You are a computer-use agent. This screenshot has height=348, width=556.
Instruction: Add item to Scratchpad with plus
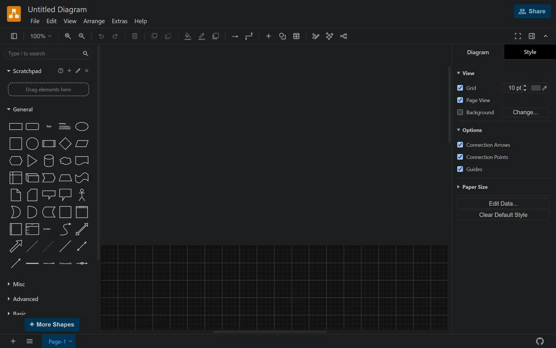point(69,71)
